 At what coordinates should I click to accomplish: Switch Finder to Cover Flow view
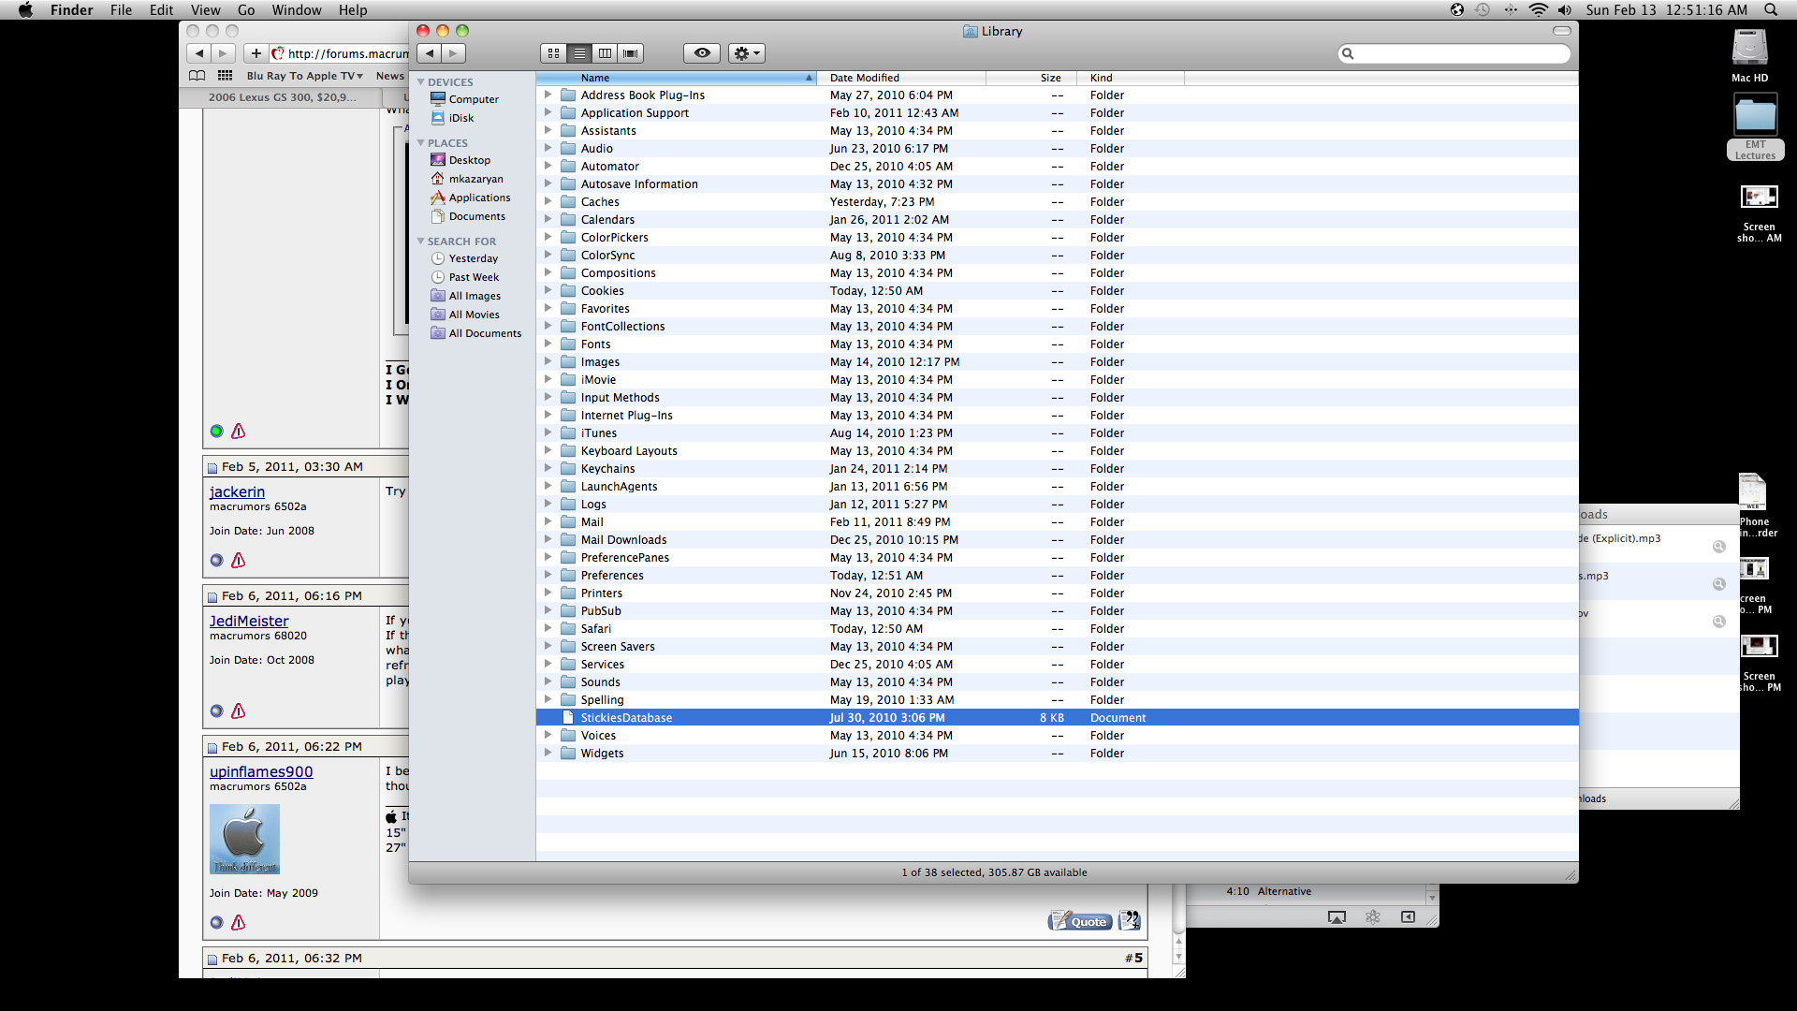click(x=631, y=53)
